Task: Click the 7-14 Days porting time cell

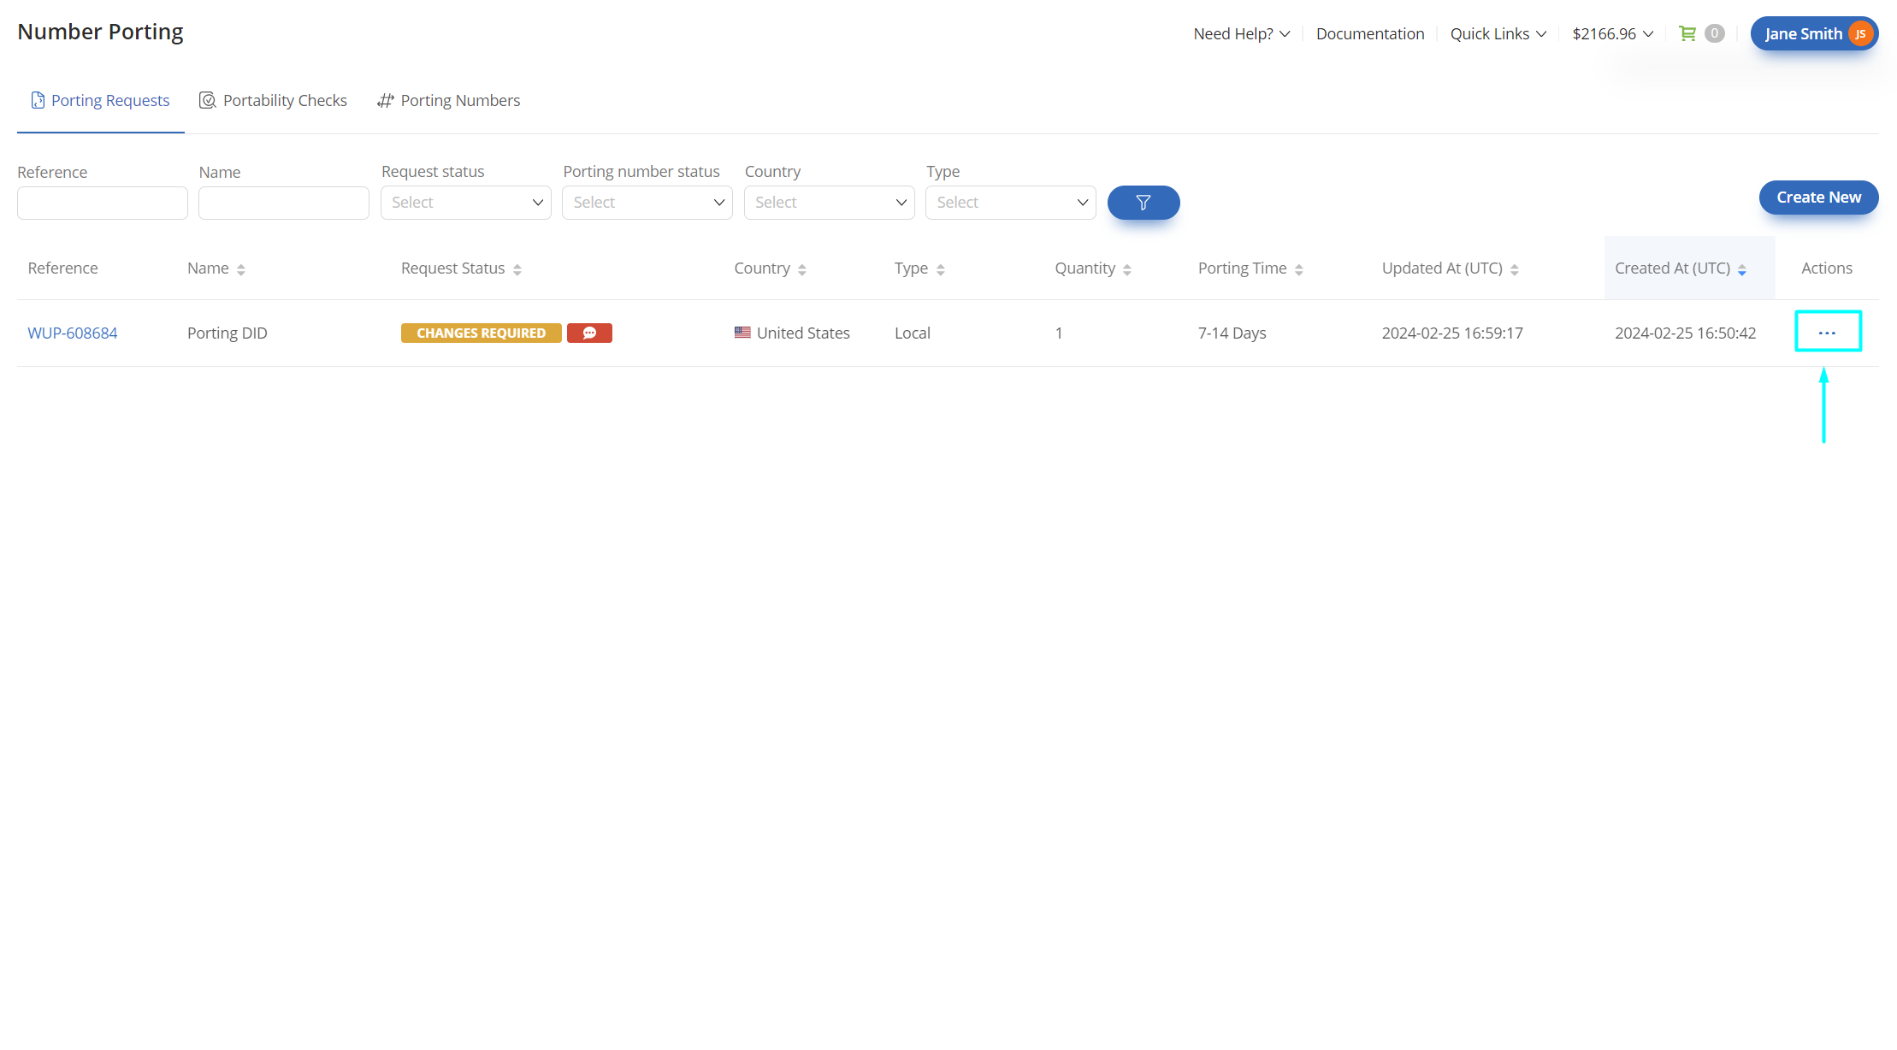Action: 1232,333
